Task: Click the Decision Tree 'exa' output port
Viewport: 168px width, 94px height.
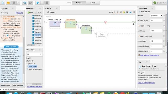Action: [x=76, y=25]
